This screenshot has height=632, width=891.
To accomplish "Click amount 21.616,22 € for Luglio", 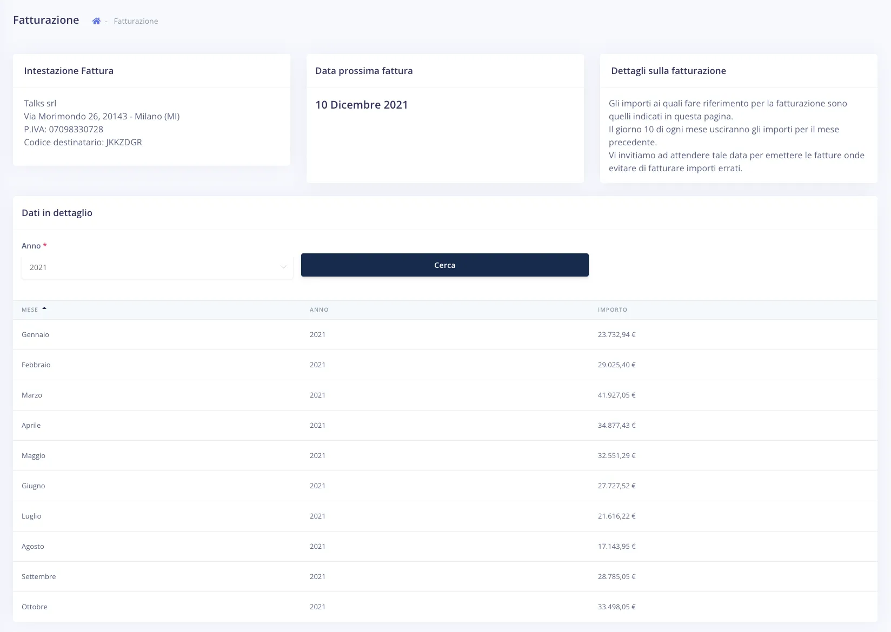I will coord(617,516).
